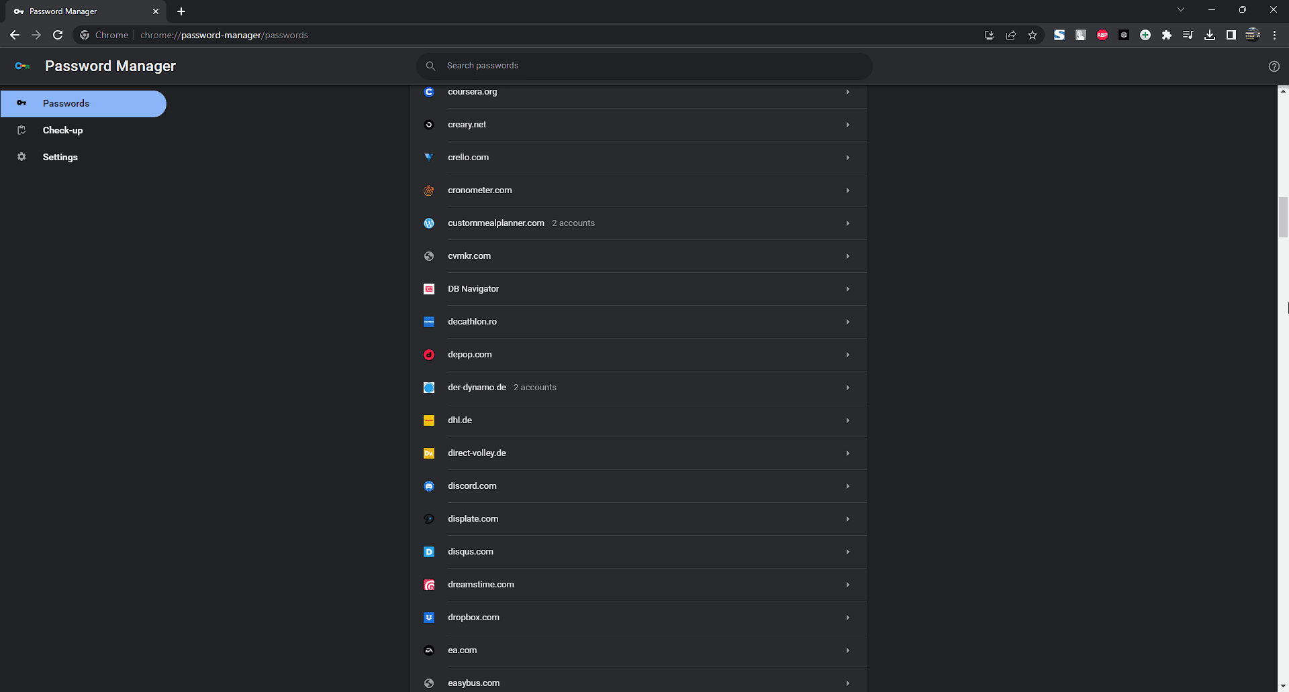The image size is (1289, 692).
Task: Select the Password Manager browser tab
Action: pos(86,11)
